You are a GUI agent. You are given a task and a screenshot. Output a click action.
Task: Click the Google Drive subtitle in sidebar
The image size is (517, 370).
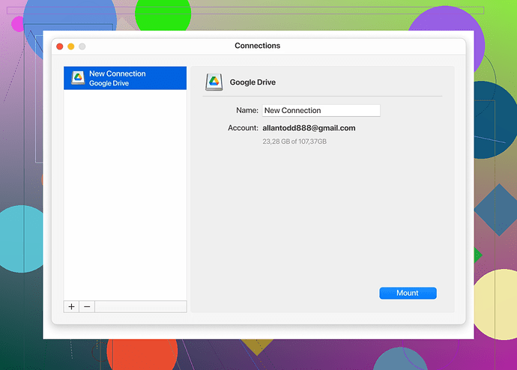point(109,83)
